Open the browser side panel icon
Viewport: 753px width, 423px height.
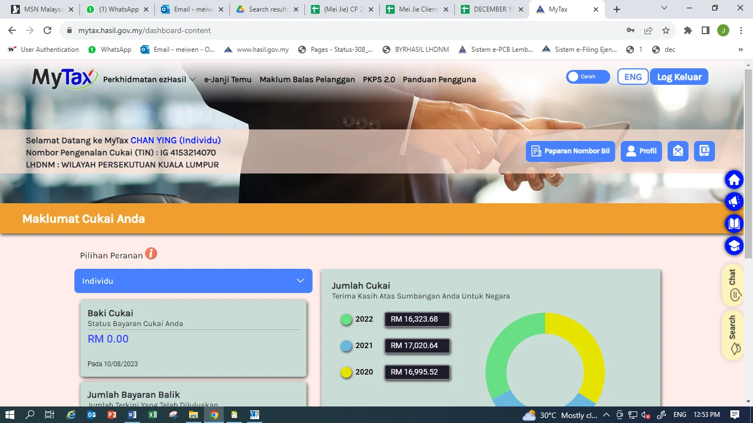coord(706,30)
